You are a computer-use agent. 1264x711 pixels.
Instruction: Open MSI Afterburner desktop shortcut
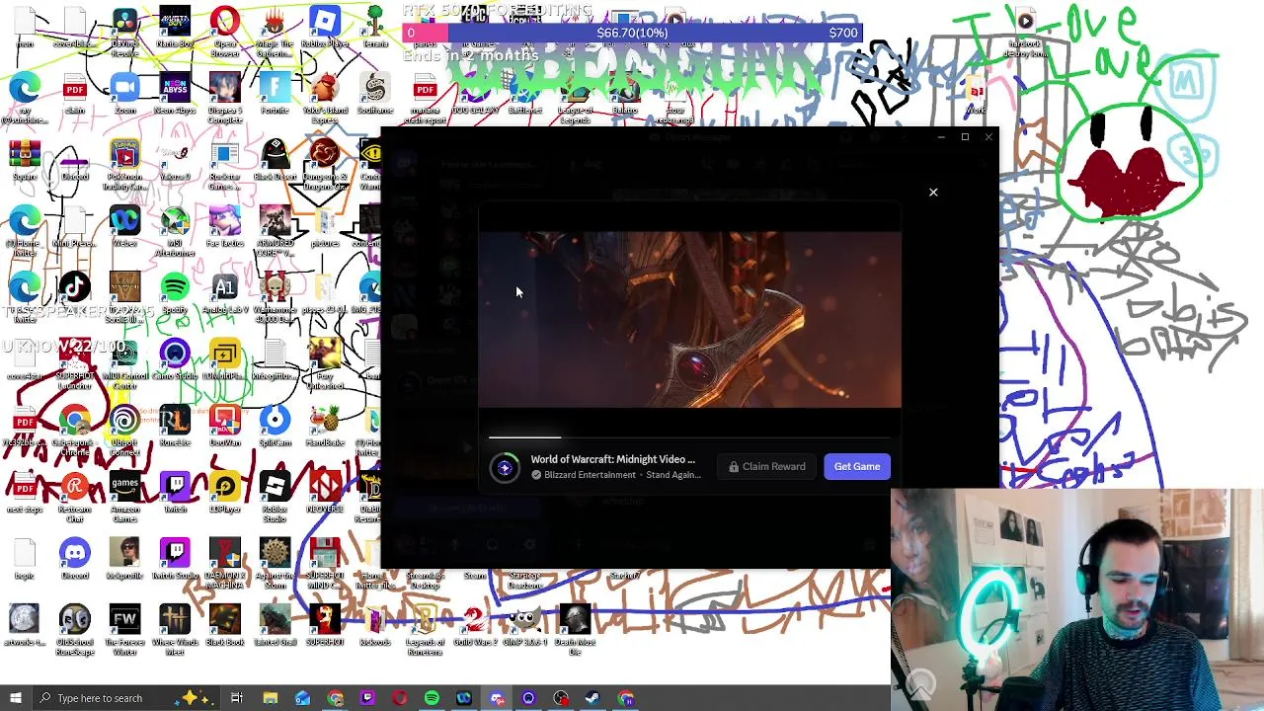(x=175, y=231)
